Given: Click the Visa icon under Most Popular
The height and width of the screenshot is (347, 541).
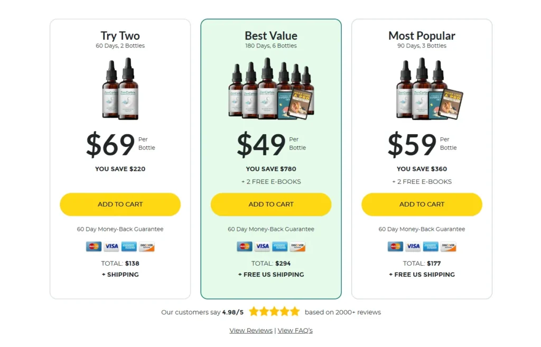Looking at the screenshot, I should point(413,247).
